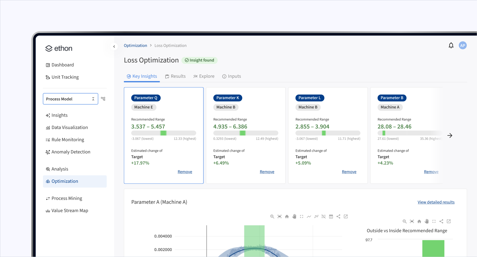This screenshot has height=257, width=477.
Task: Remove the Parameter Q insight card
Action: tap(185, 172)
